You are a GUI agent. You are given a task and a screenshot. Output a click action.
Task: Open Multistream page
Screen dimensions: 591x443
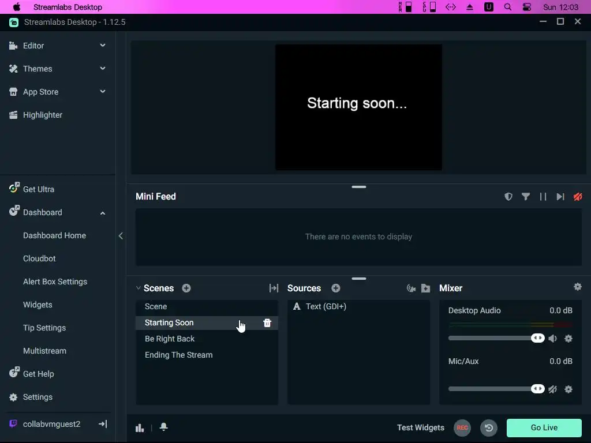pyautogui.click(x=44, y=351)
